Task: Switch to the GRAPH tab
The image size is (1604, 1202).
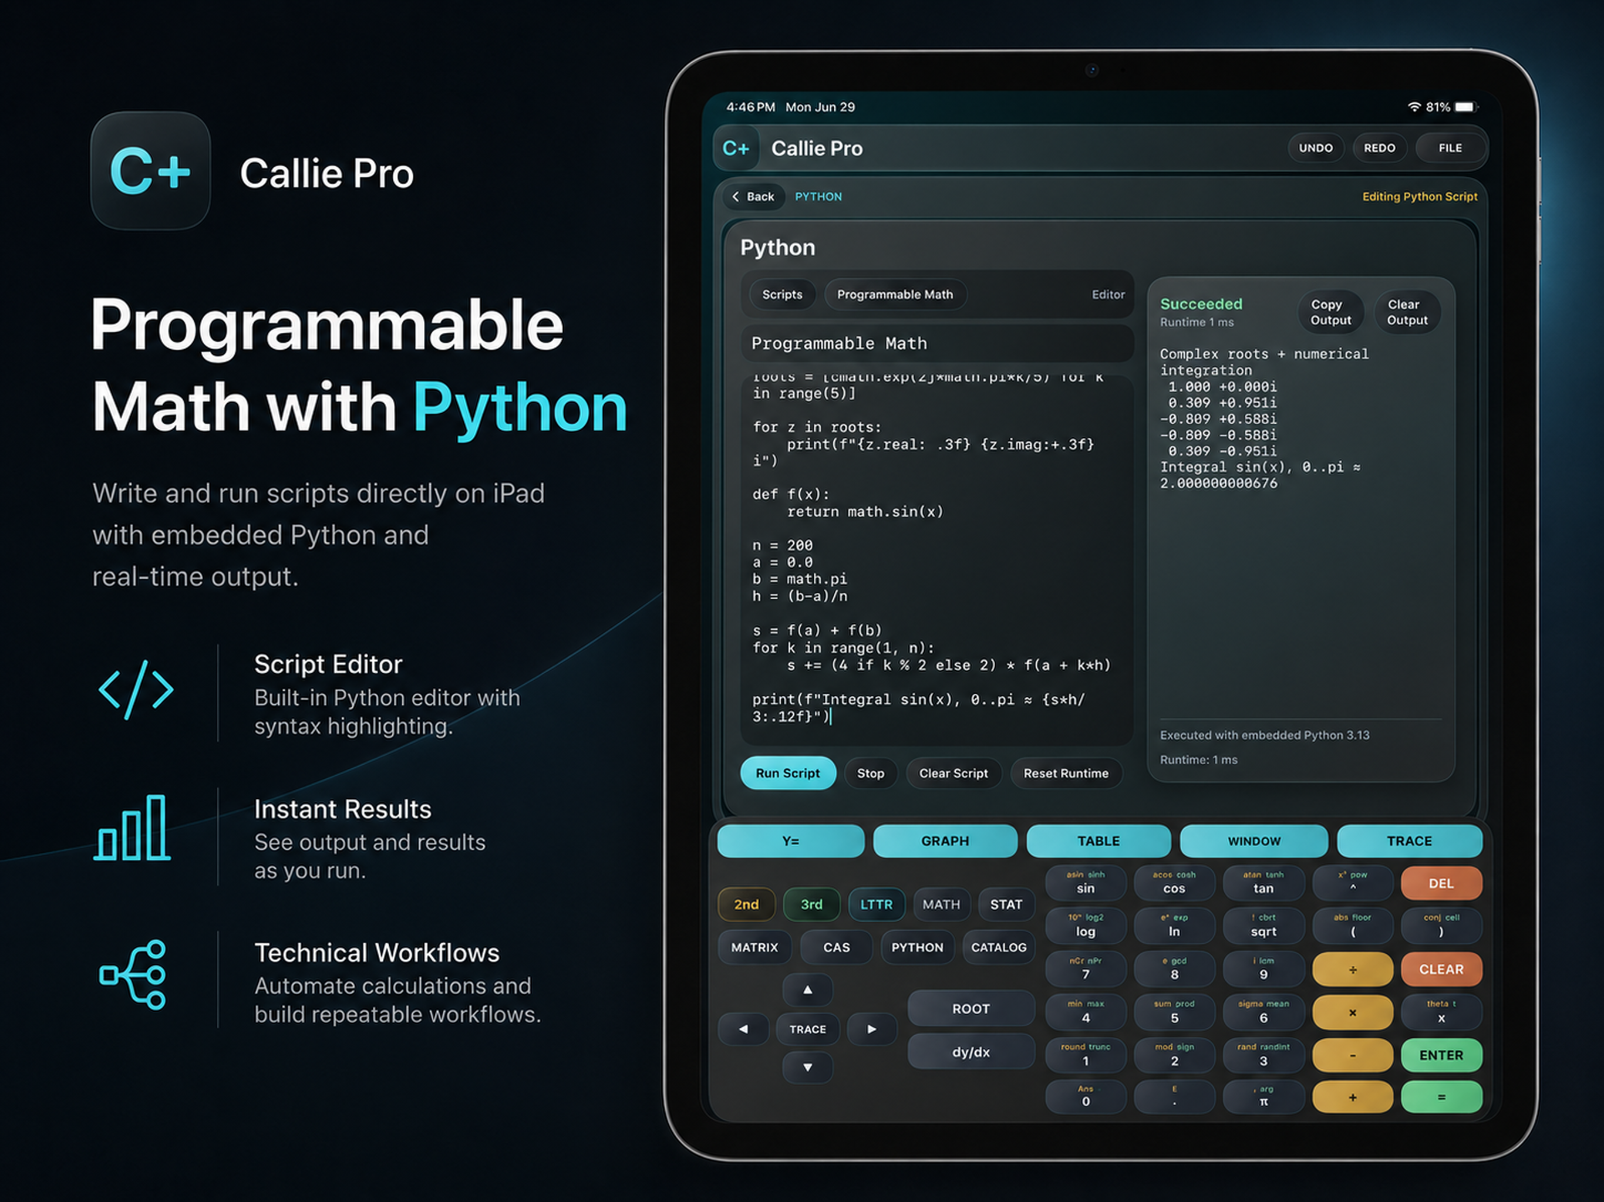Action: [x=945, y=841]
